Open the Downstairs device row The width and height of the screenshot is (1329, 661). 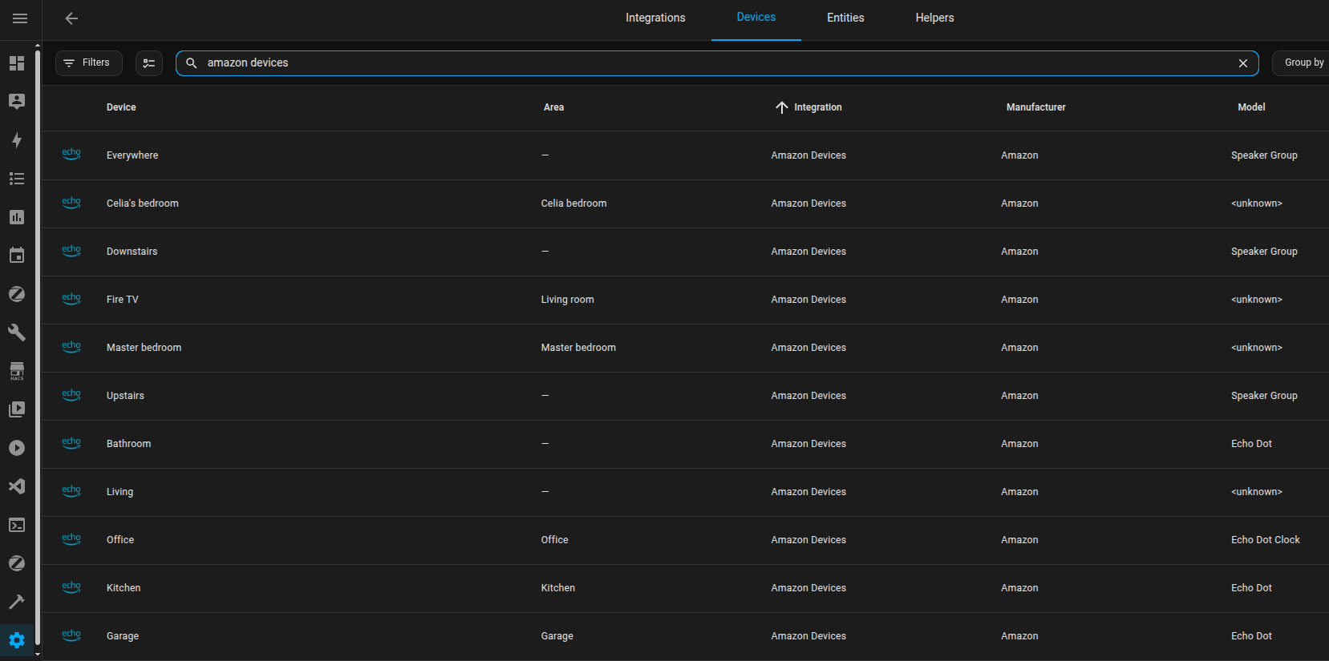pos(686,252)
